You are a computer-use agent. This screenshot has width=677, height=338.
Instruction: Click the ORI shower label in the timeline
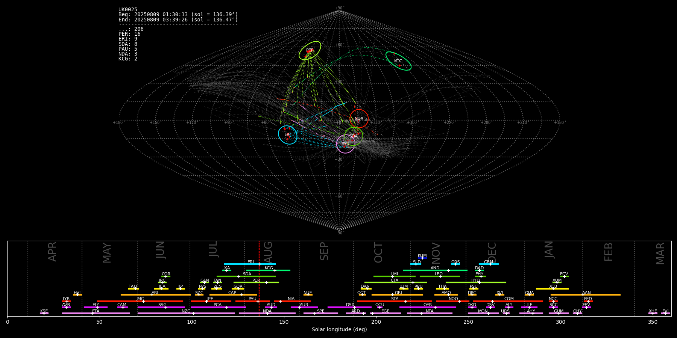pos(398,293)
